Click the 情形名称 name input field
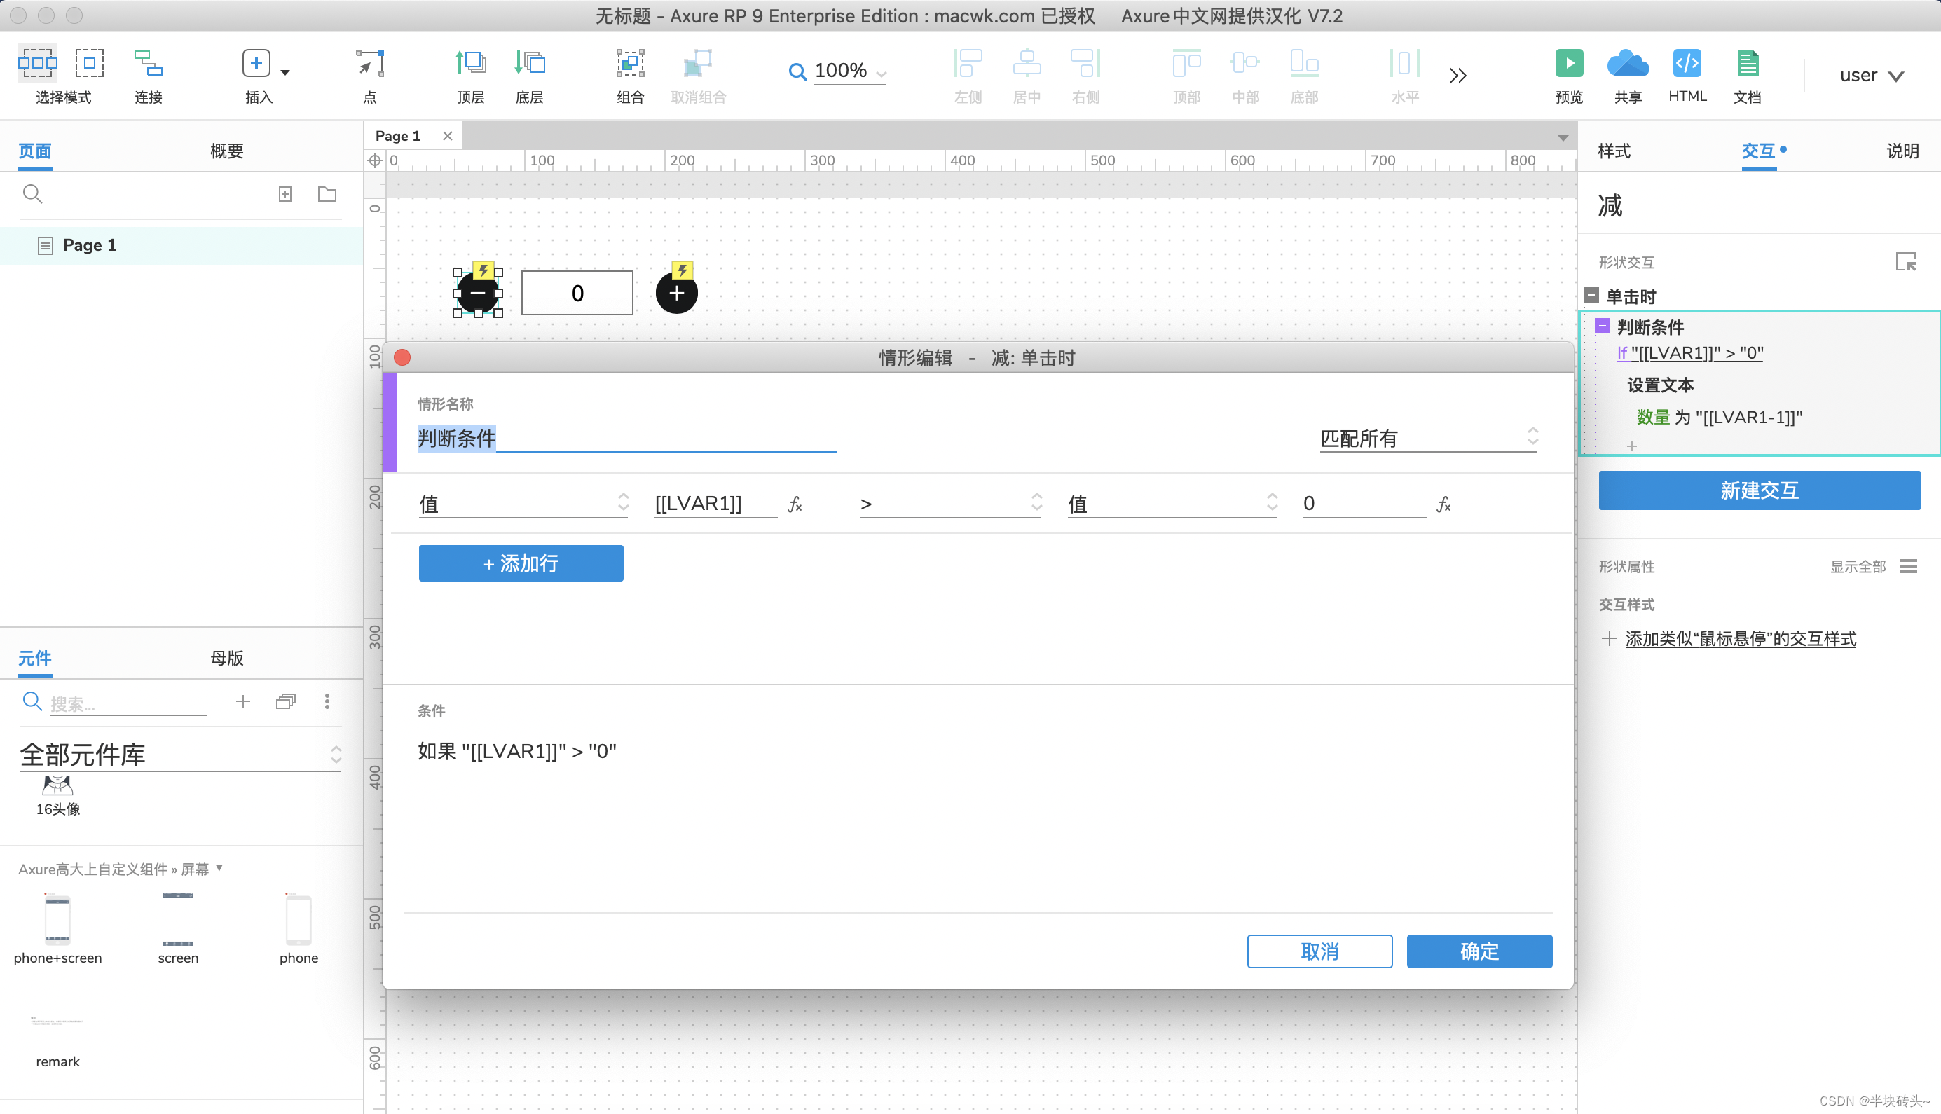 [x=626, y=439]
